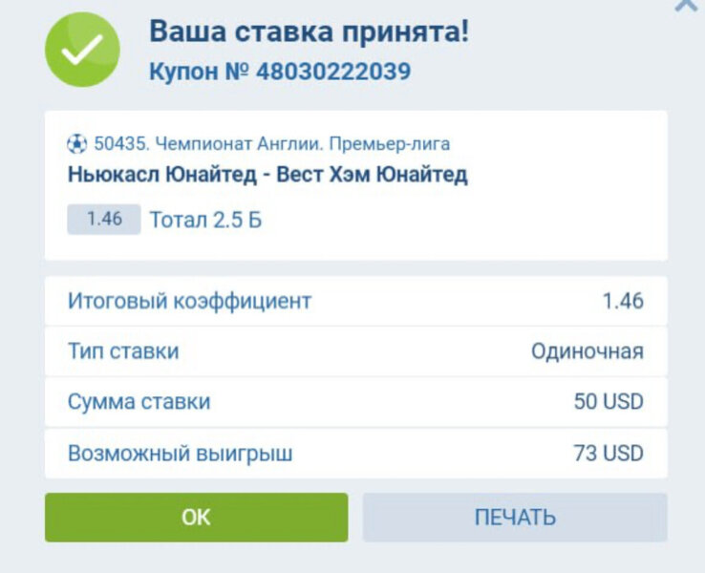Screen dimensions: 705x573
Task: Click the Итоговый коэффициент label
Action: pyautogui.click(x=189, y=301)
